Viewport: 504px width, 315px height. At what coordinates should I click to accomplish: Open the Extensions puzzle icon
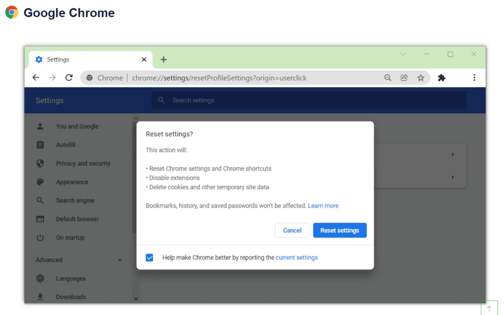coord(441,77)
